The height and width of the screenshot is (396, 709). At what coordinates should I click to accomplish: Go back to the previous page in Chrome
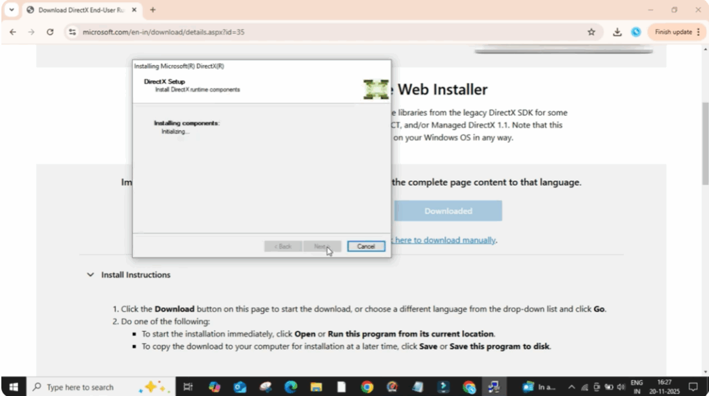pos(12,32)
